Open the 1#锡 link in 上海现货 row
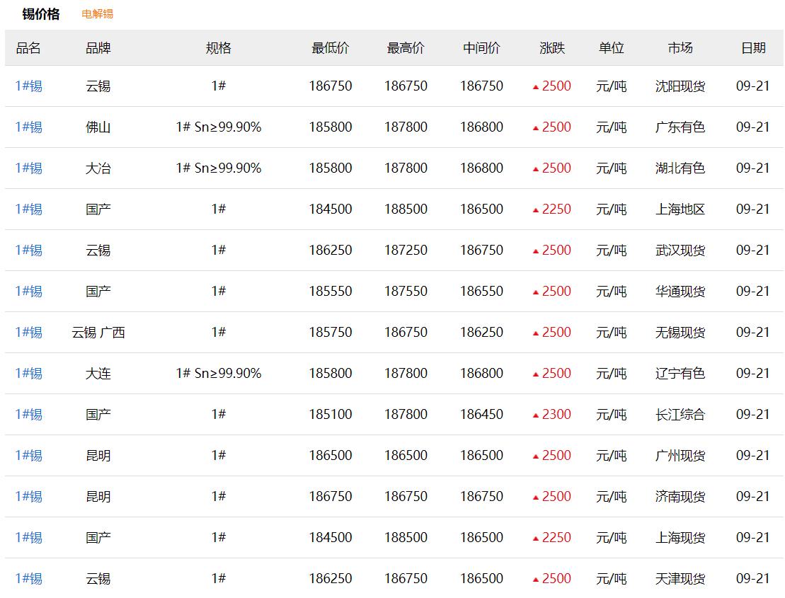 (x=28, y=538)
